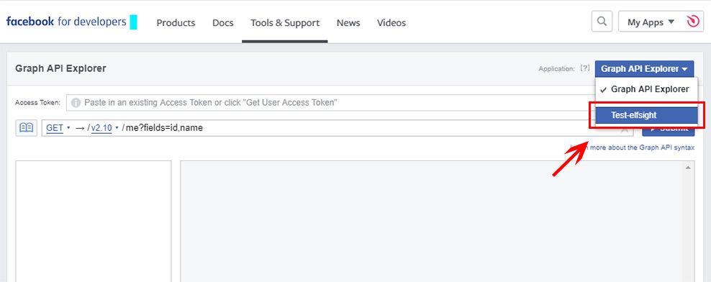Open the Docs menu
This screenshot has width=711, height=282.
click(223, 23)
